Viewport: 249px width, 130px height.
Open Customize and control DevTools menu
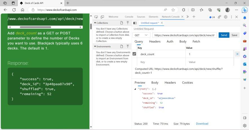pos(231,17)
